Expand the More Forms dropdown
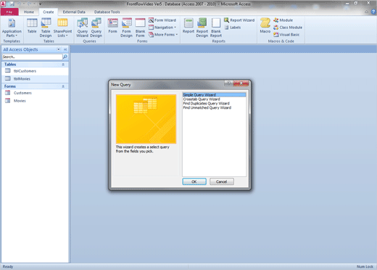377x270 pixels. click(x=163, y=35)
